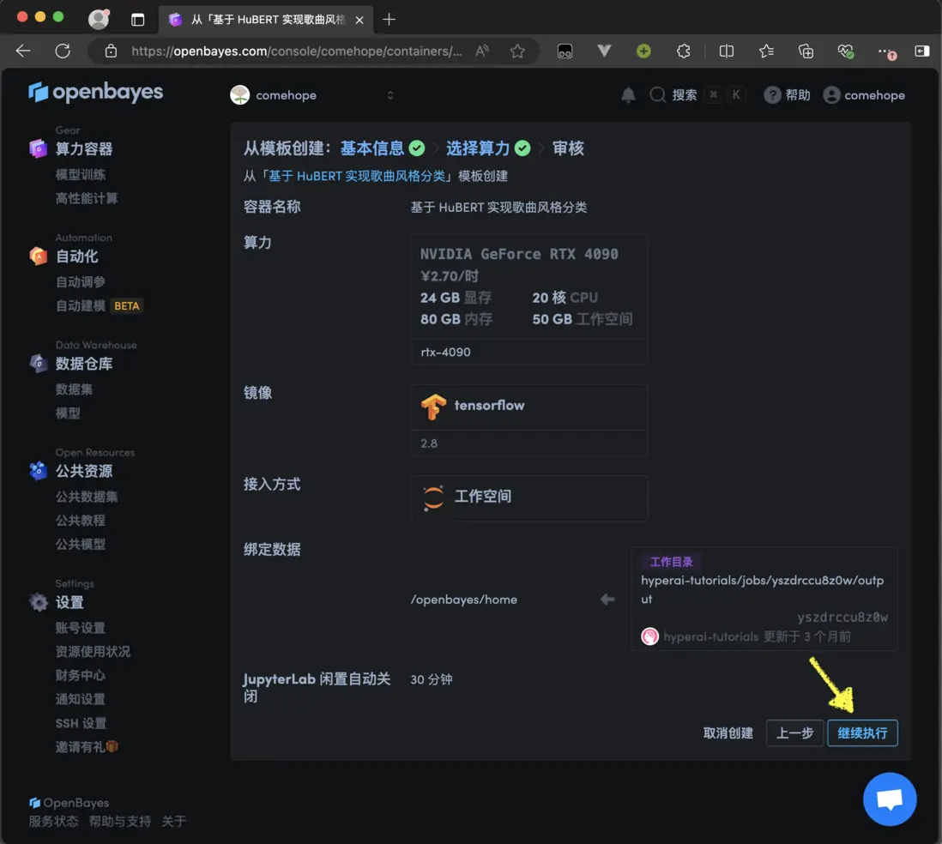Click the browser address bar URL
This screenshot has height=844, width=942.
point(297,51)
